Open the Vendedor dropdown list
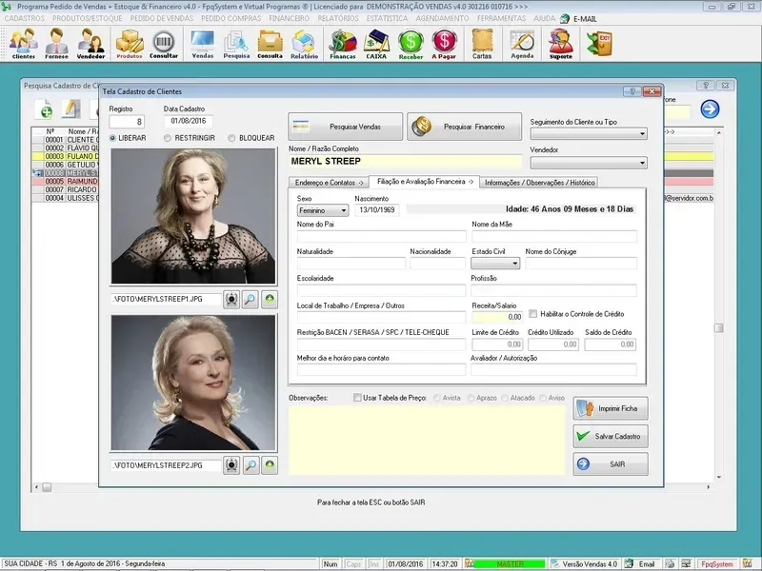Screen dimensions: 762x571 pyautogui.click(x=588, y=163)
